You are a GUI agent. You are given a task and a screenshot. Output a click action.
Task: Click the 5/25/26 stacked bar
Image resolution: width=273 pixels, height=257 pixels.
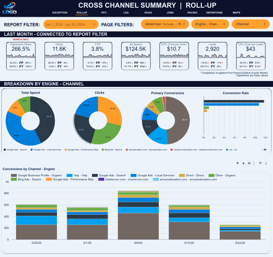(36, 222)
